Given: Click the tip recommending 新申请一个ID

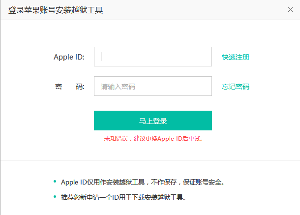Looking at the screenshot, I should point(123,198).
